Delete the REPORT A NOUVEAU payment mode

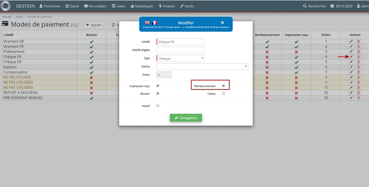(358, 93)
